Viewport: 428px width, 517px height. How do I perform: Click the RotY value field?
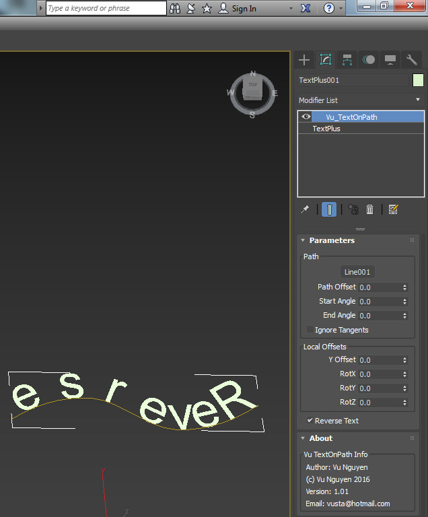379,388
